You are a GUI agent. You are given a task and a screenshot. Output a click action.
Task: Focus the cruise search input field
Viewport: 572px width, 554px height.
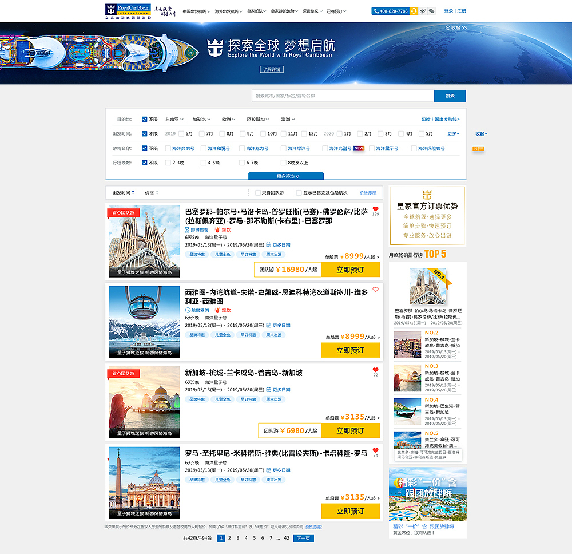click(343, 96)
